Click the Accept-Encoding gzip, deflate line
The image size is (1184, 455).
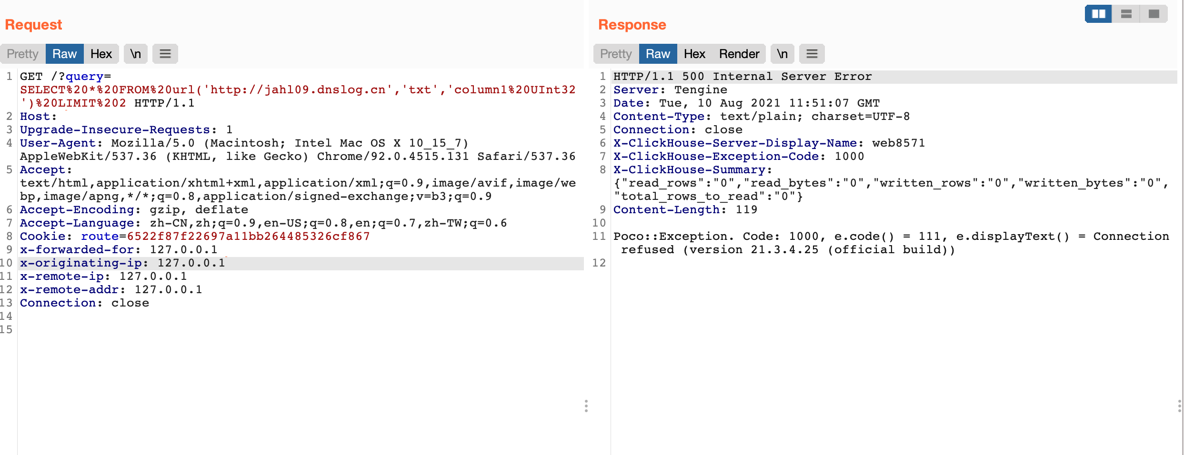pyautogui.click(x=134, y=210)
